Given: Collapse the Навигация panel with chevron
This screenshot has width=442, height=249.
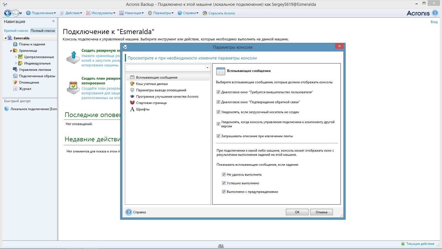Looking at the screenshot, I should 54,21.
